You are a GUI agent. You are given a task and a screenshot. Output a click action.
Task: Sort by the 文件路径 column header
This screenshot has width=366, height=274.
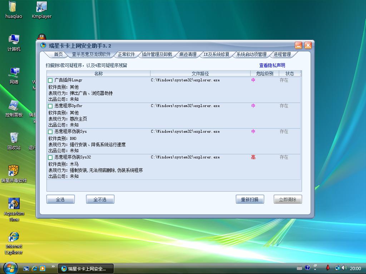point(200,73)
